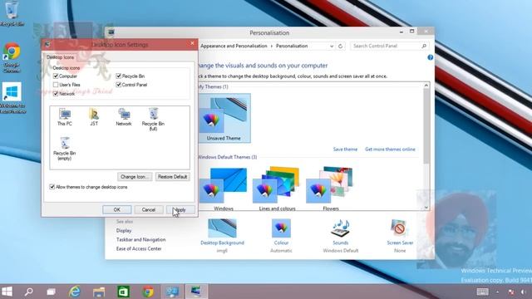The height and width of the screenshot is (299, 532).
Task: Click the Appearance and Personalisation breadcrumb
Action: tap(234, 46)
